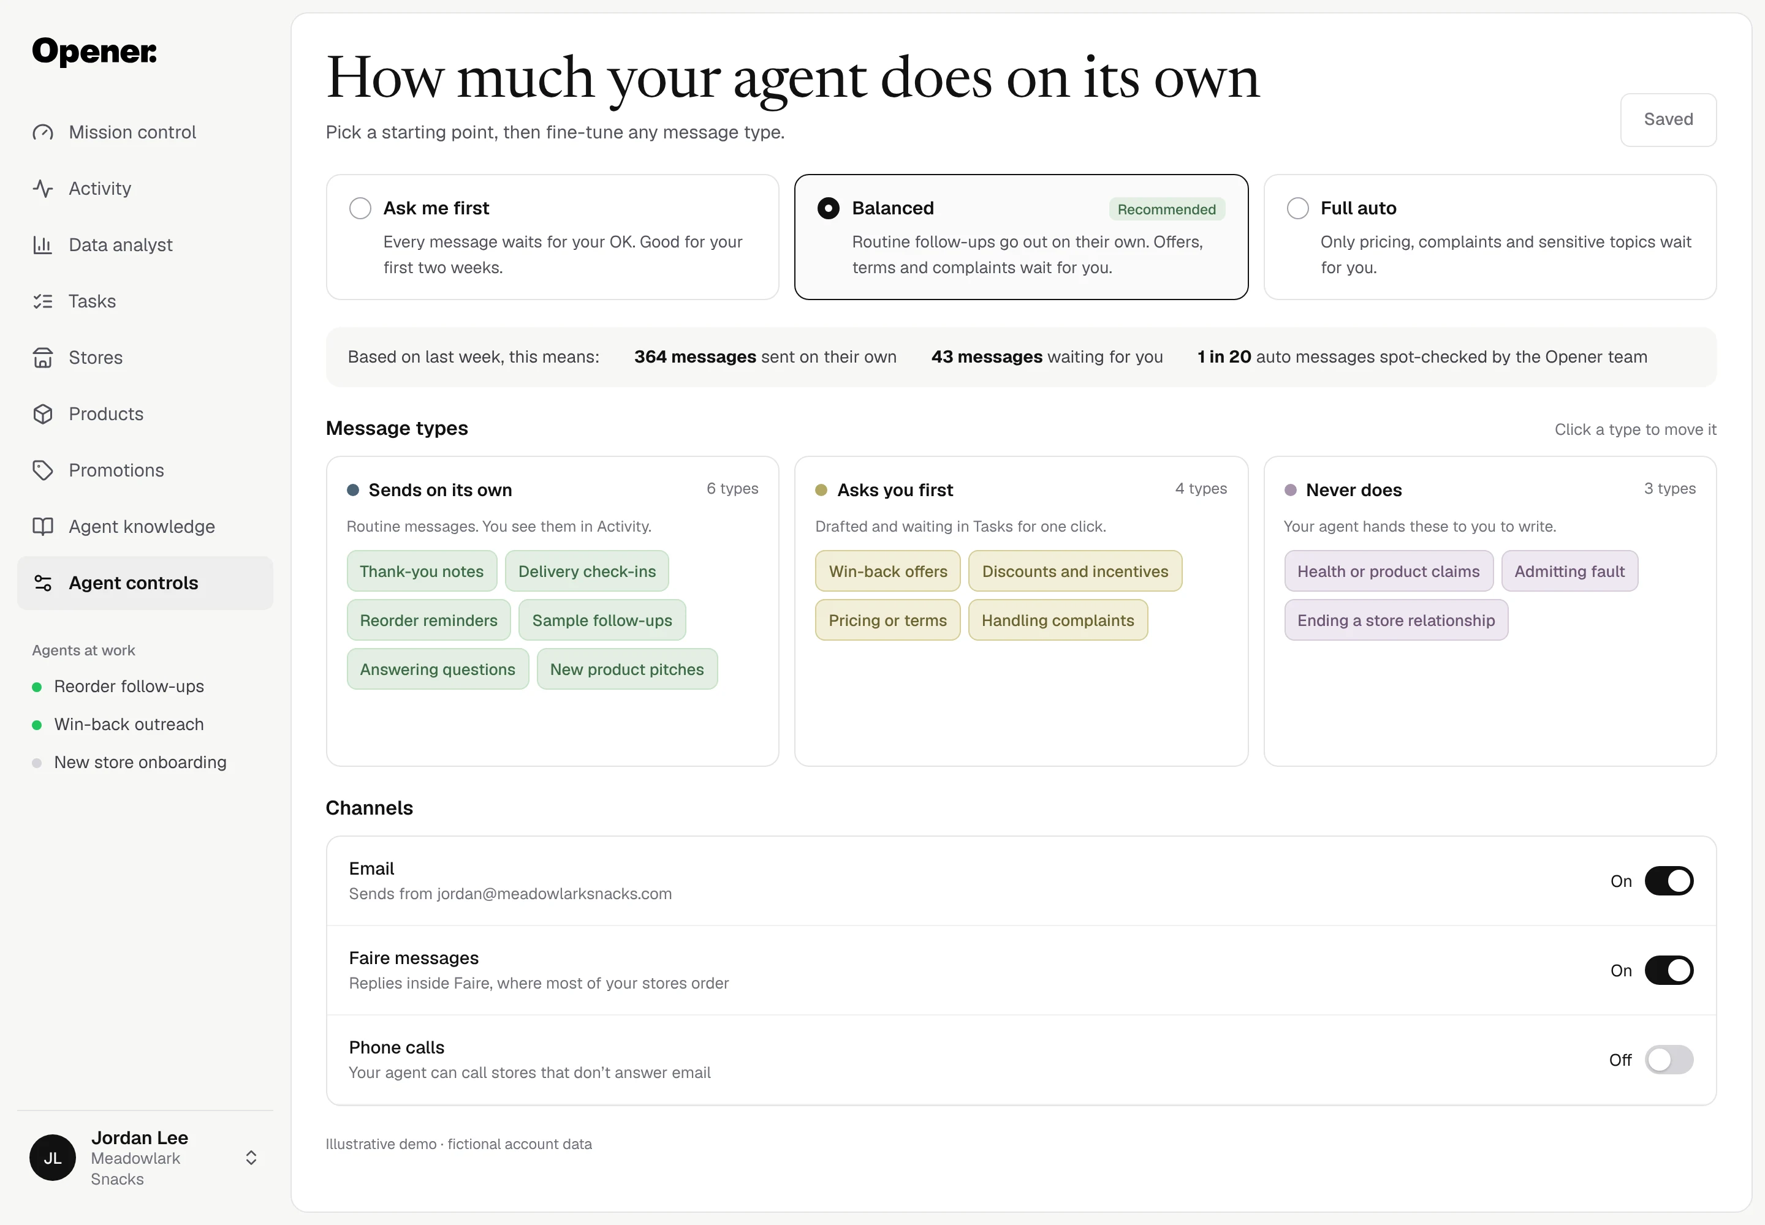Click the Activity pulse icon
This screenshot has width=1765, height=1225.
coord(43,189)
